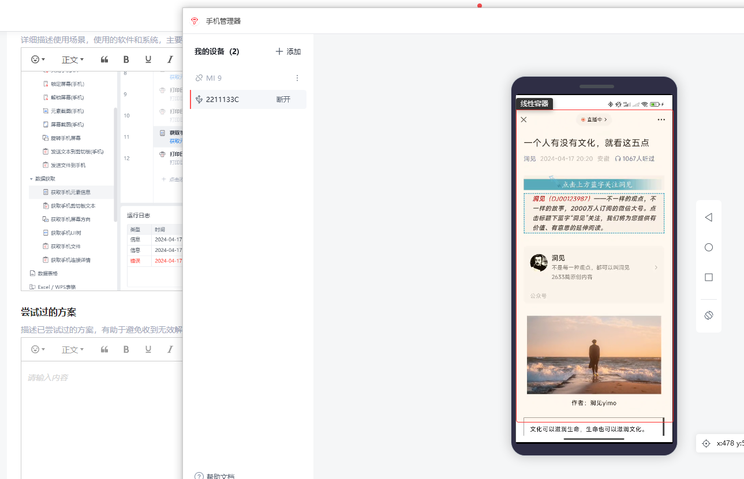The width and height of the screenshot is (744, 479).
Task: Toggle italic in the upper editor toolbar
Action: coord(170,59)
